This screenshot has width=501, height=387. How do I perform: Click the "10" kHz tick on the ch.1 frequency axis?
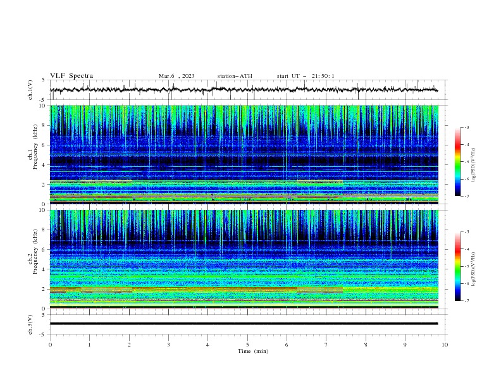coord(42,106)
